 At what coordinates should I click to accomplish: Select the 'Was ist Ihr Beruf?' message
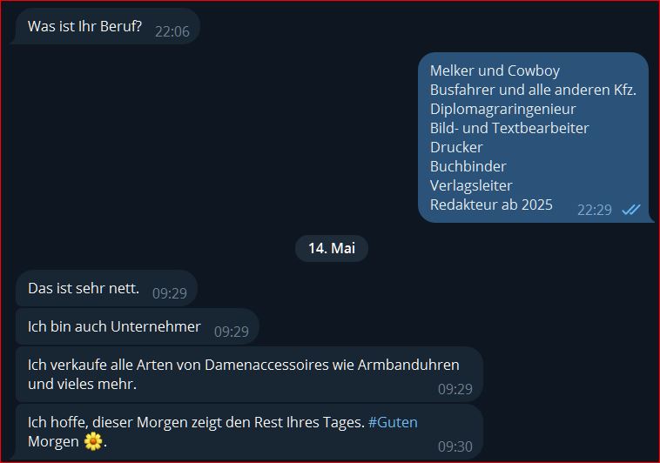coord(107,26)
